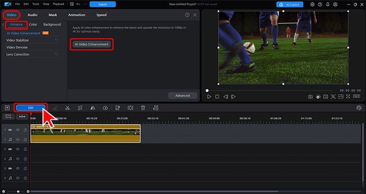Take a snapshot with the camera icon

click(x=310, y=97)
